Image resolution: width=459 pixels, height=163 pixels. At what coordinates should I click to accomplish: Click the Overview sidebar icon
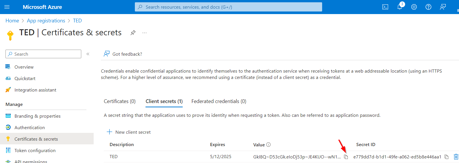8,67
